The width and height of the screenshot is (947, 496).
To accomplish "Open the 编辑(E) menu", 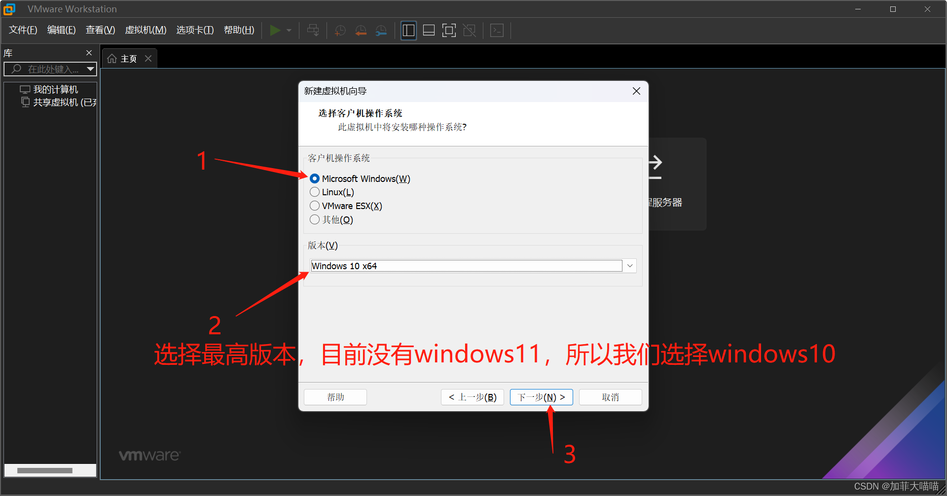I will pyautogui.click(x=62, y=30).
